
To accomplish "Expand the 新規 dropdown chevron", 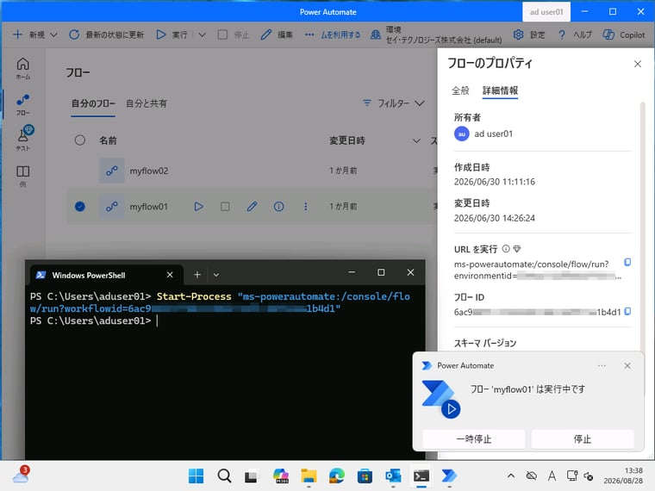I will click(54, 34).
